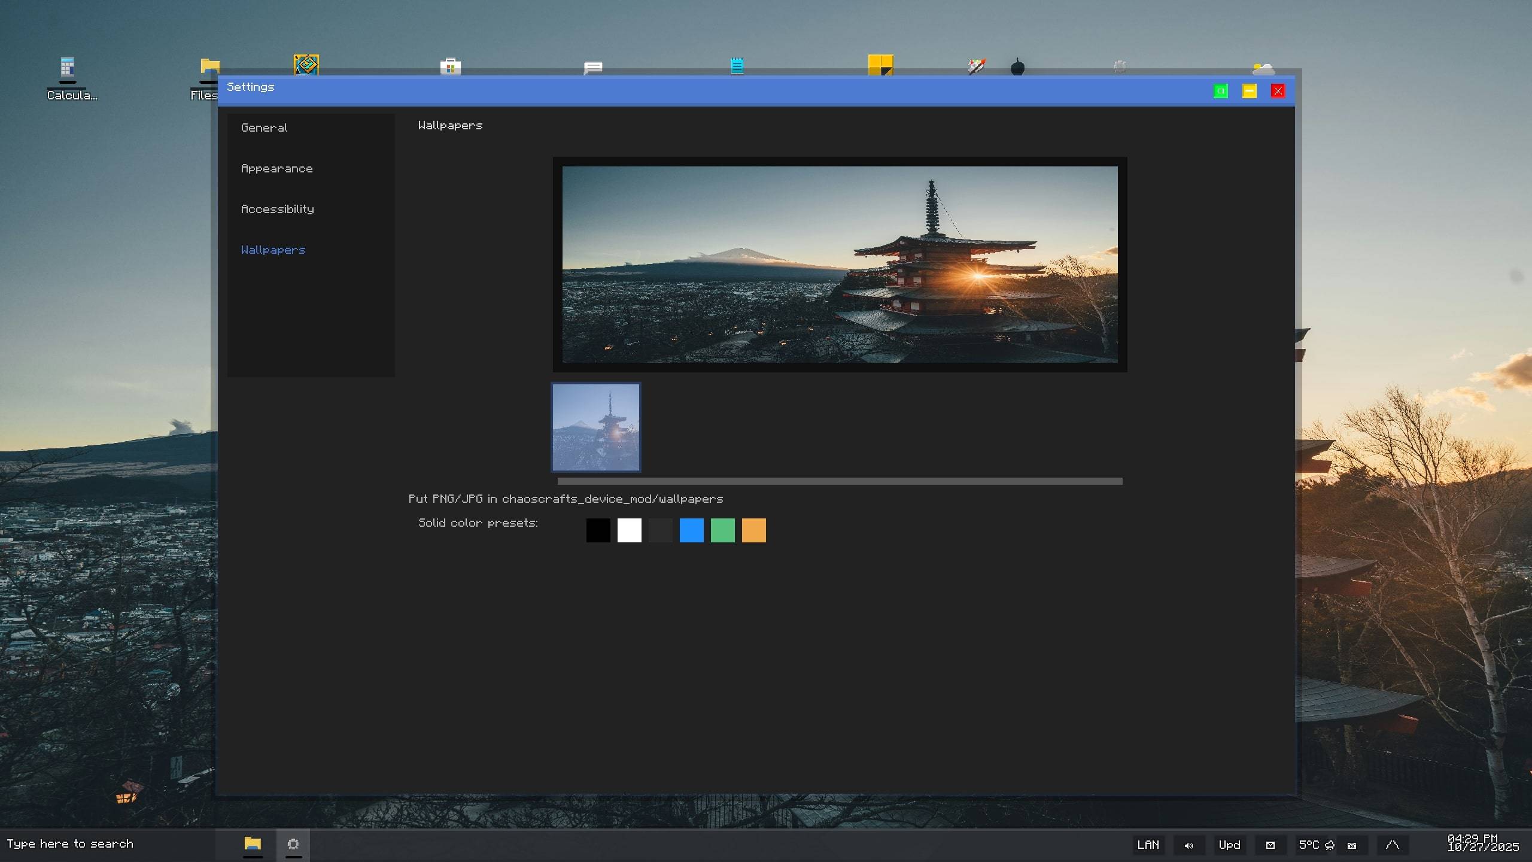Choose the white solid color preset

click(629, 530)
